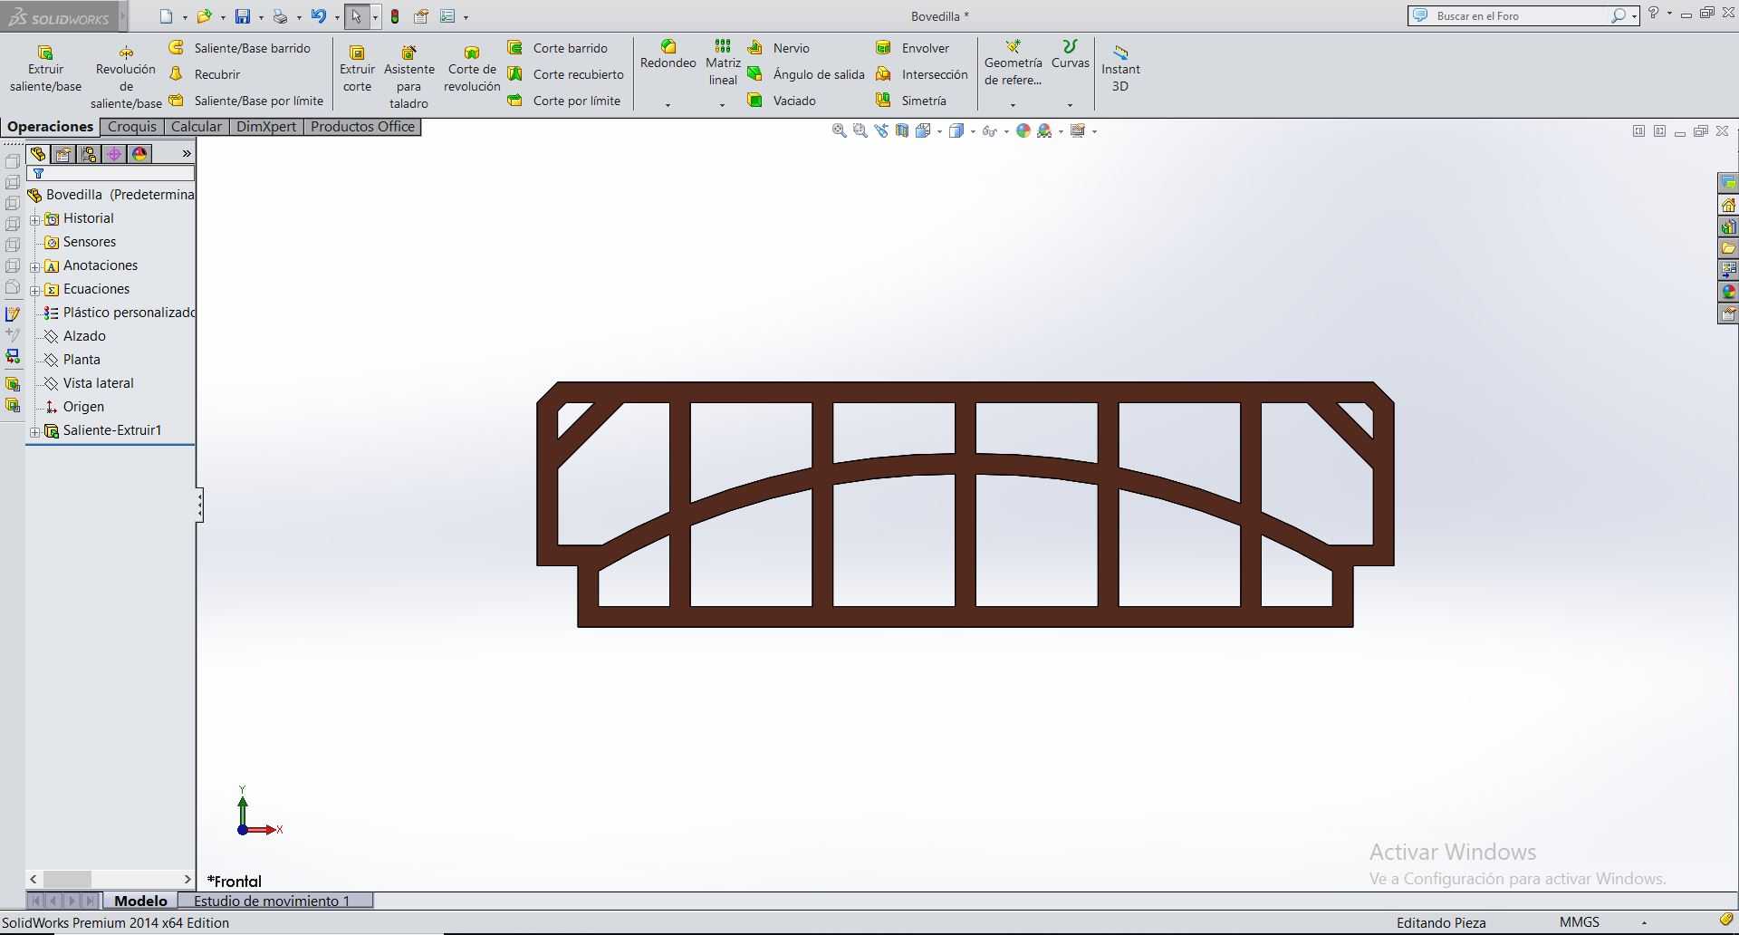The height and width of the screenshot is (935, 1739).
Task: Click Saliente/Base por límite
Action: (246, 101)
